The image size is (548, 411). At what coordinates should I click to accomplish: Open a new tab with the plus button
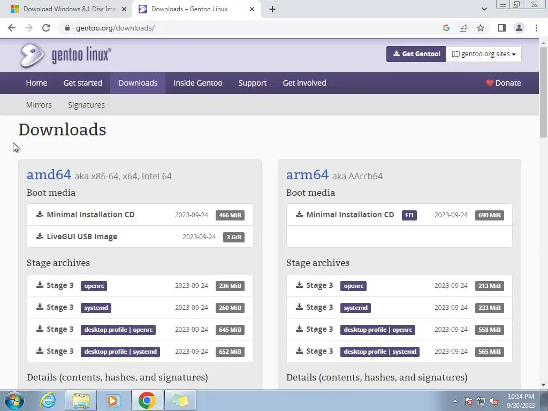coord(272,9)
